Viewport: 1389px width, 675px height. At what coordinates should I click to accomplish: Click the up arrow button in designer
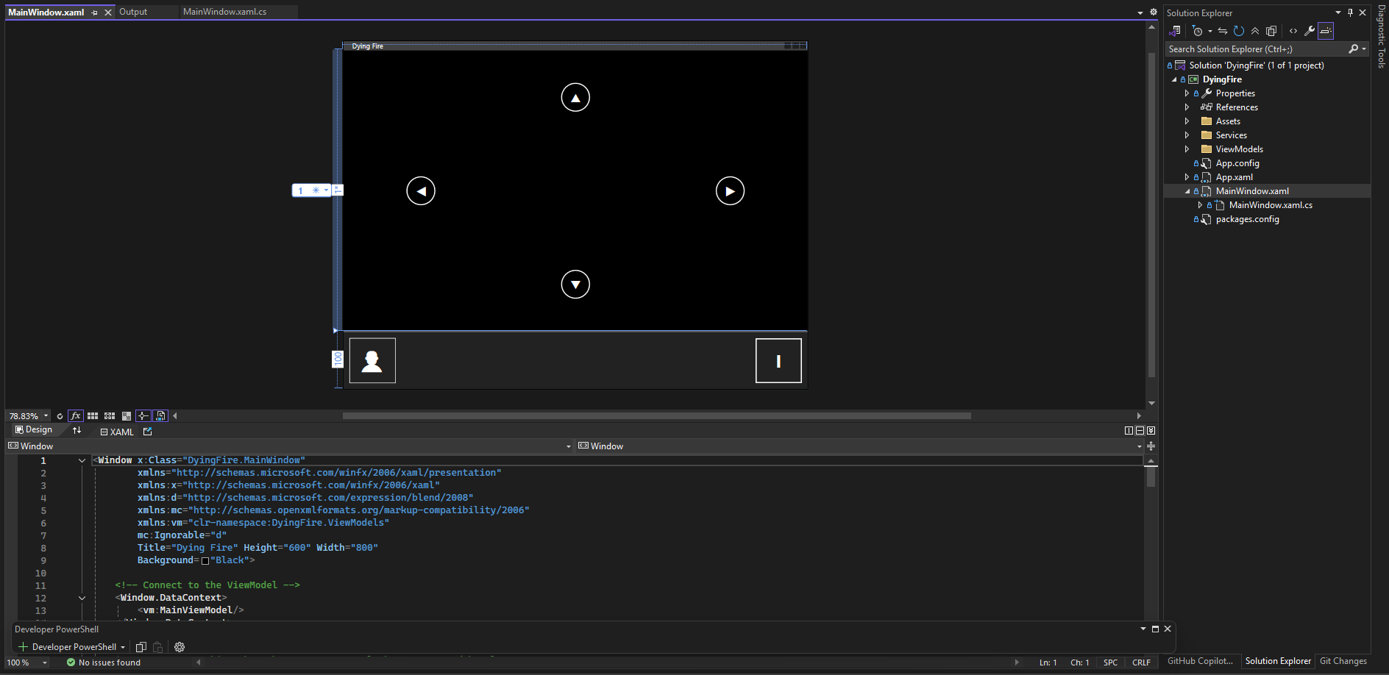[575, 98]
